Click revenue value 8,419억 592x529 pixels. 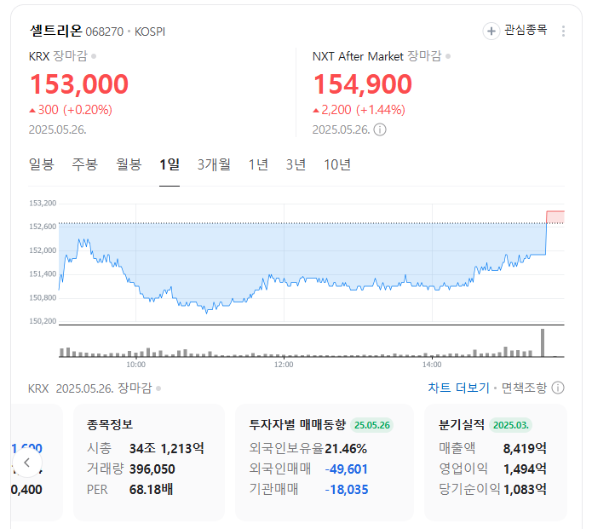(525, 448)
